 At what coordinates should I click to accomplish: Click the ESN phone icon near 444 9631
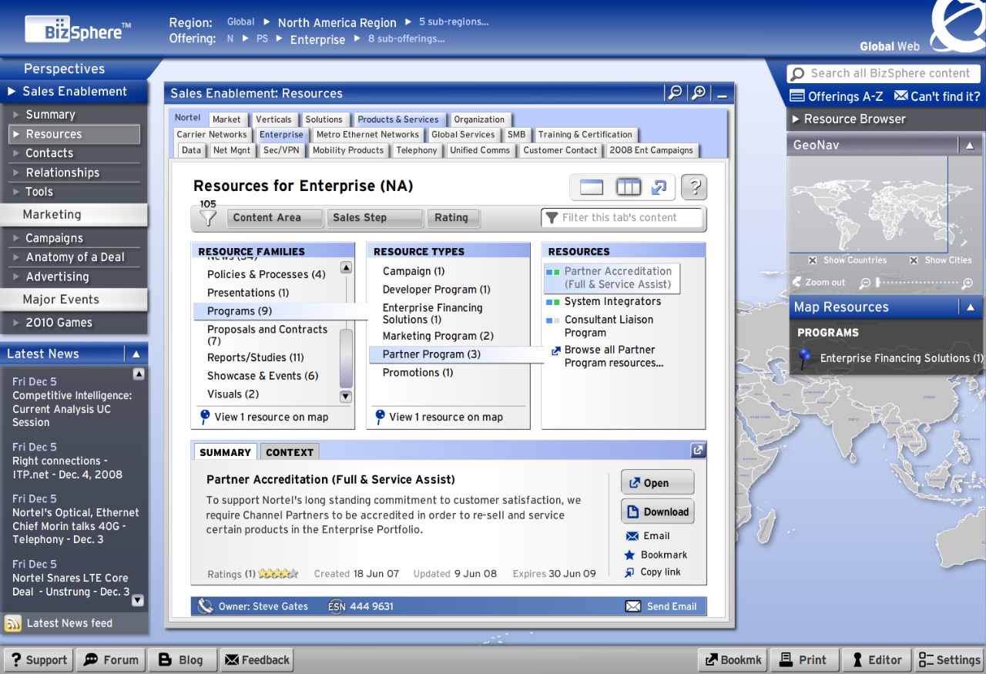pyautogui.click(x=336, y=606)
